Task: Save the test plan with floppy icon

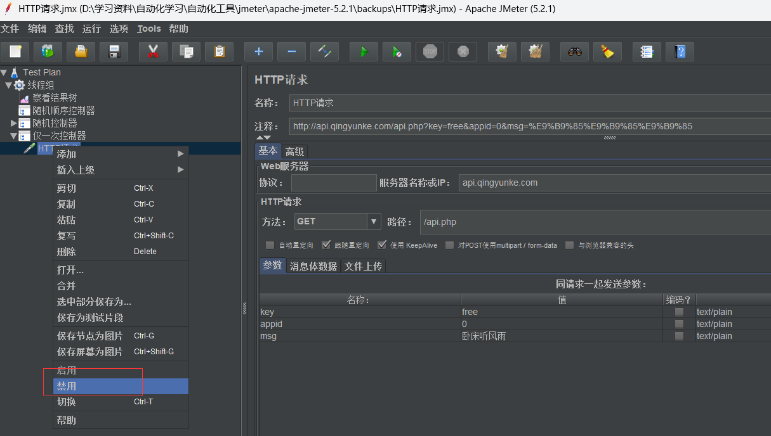Action: (x=114, y=51)
